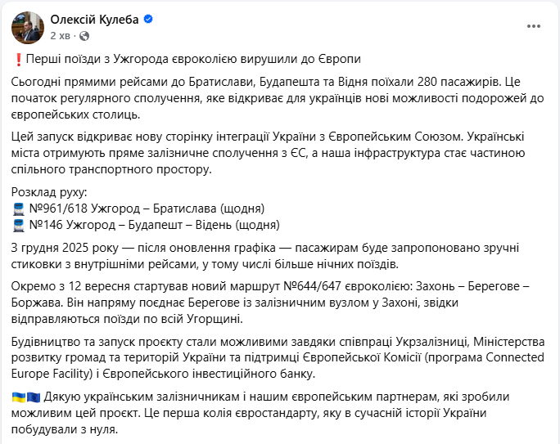The image size is (560, 444).
Task: Click the European Union flag emoji
Action: (x=31, y=396)
